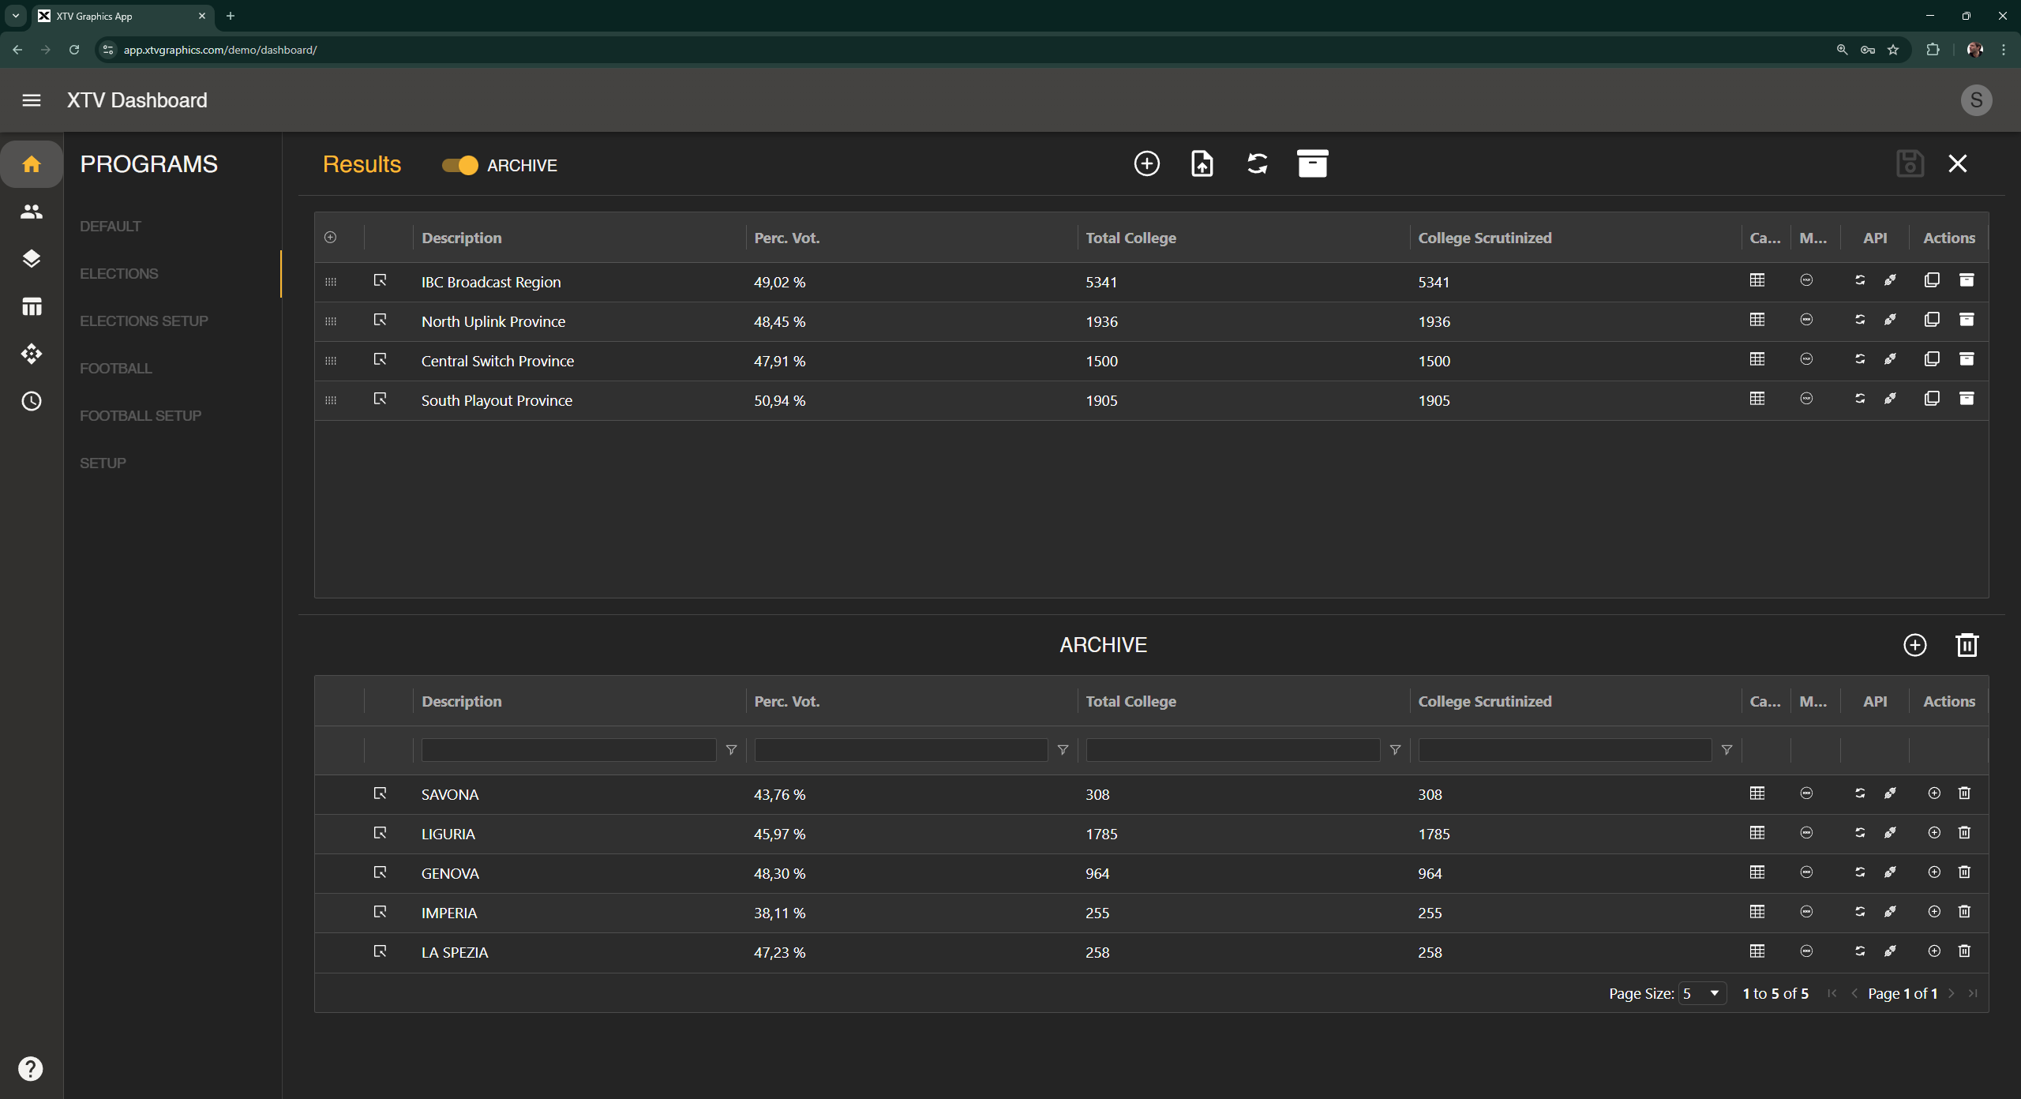Open the home panel in the left sidebar

pos(32,164)
